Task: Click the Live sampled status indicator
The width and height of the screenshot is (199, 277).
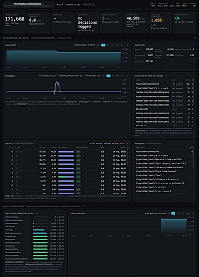Action: (x=69, y=5)
